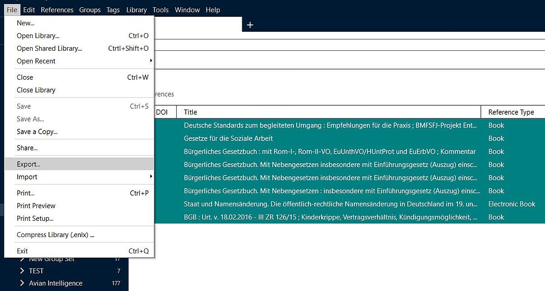Viewport: 545px width, 291px height.
Task: Expand the Import submenu
Action: (79, 177)
